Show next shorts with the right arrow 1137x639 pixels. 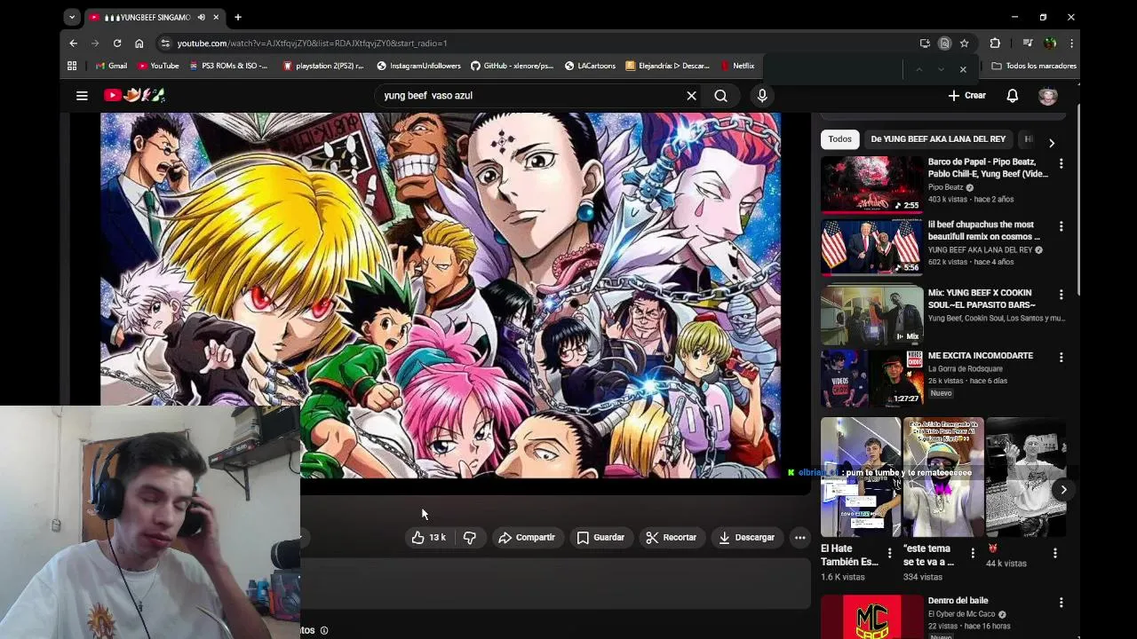pos(1063,489)
